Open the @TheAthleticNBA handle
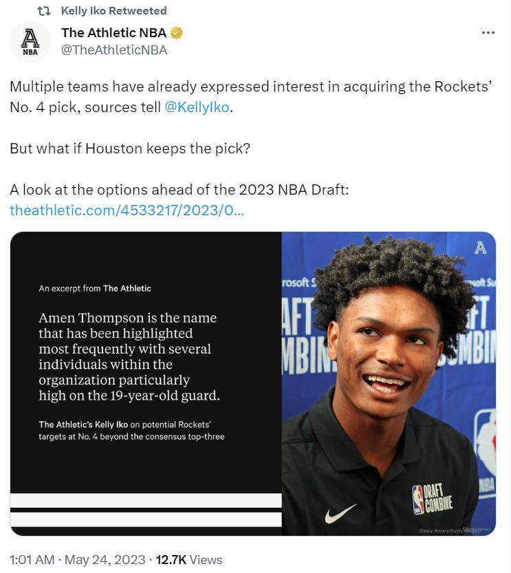Image resolution: width=511 pixels, height=573 pixels. [114, 50]
